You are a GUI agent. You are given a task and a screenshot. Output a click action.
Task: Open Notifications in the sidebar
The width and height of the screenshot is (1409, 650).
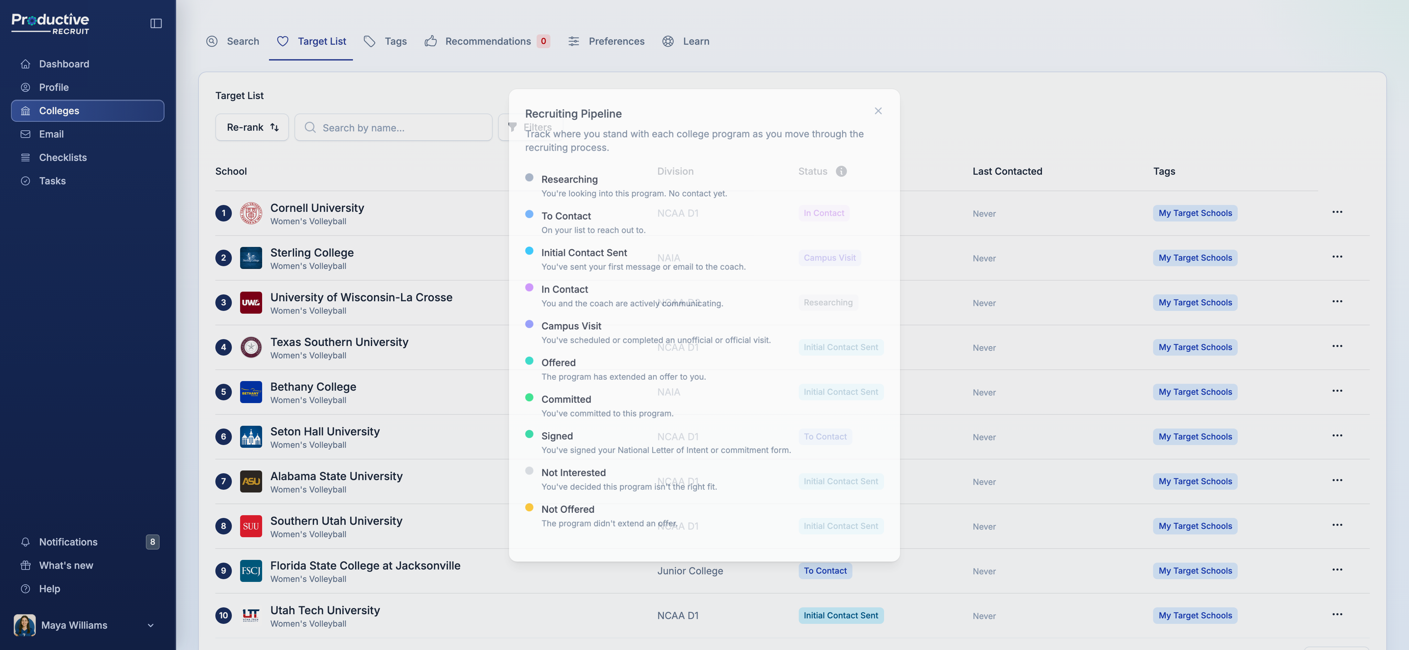point(87,542)
